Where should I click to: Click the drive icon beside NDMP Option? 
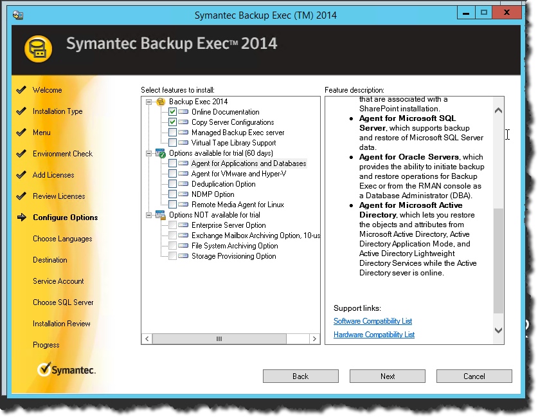[183, 194]
